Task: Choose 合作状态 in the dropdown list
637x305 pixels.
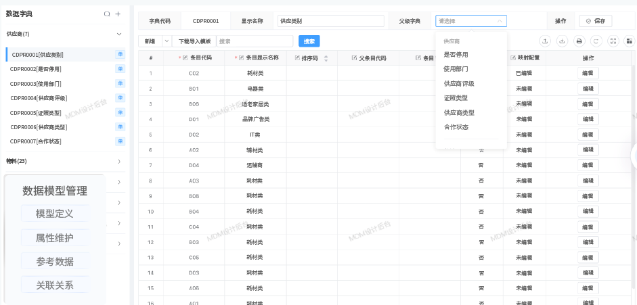Action: [456, 127]
